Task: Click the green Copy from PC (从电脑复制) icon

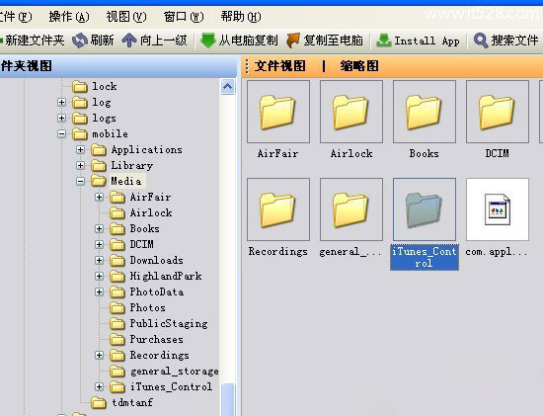Action: pyautogui.click(x=207, y=41)
